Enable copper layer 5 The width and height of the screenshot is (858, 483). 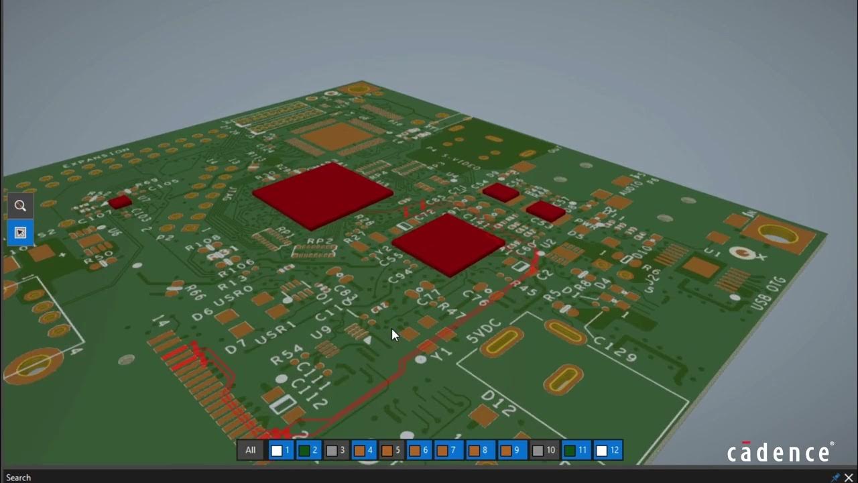(x=391, y=450)
